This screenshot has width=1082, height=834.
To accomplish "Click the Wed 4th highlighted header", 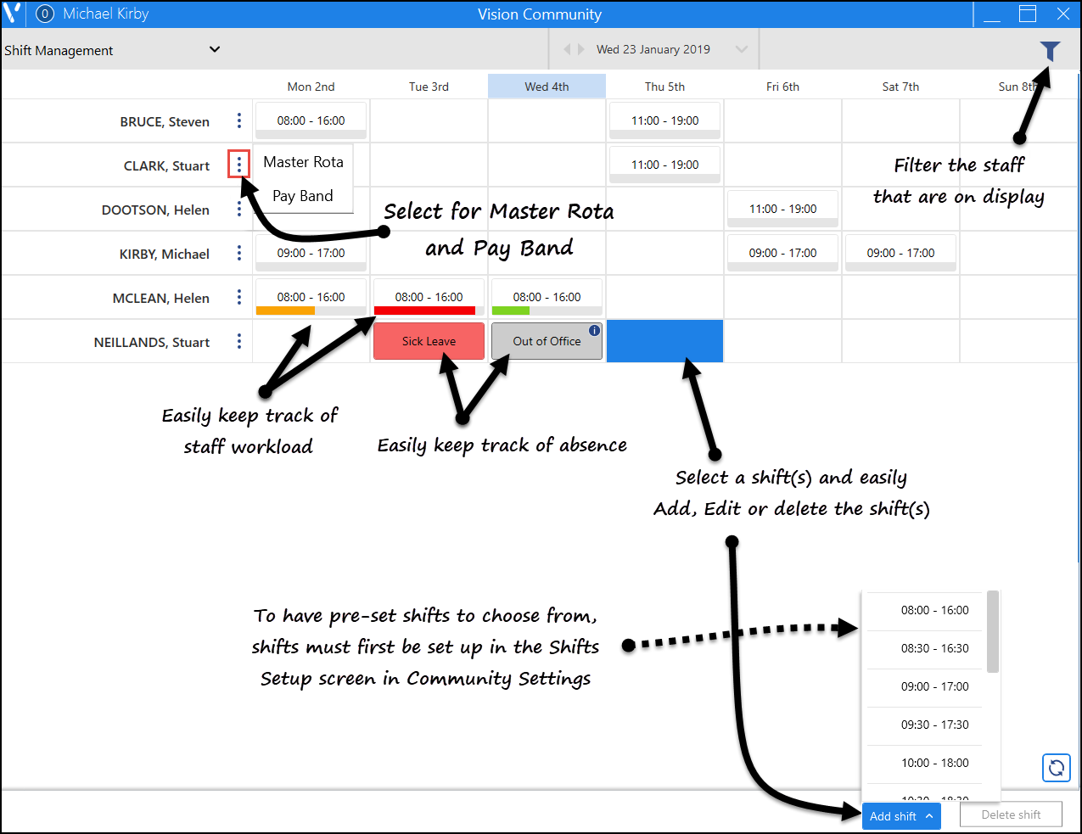I will click(547, 87).
